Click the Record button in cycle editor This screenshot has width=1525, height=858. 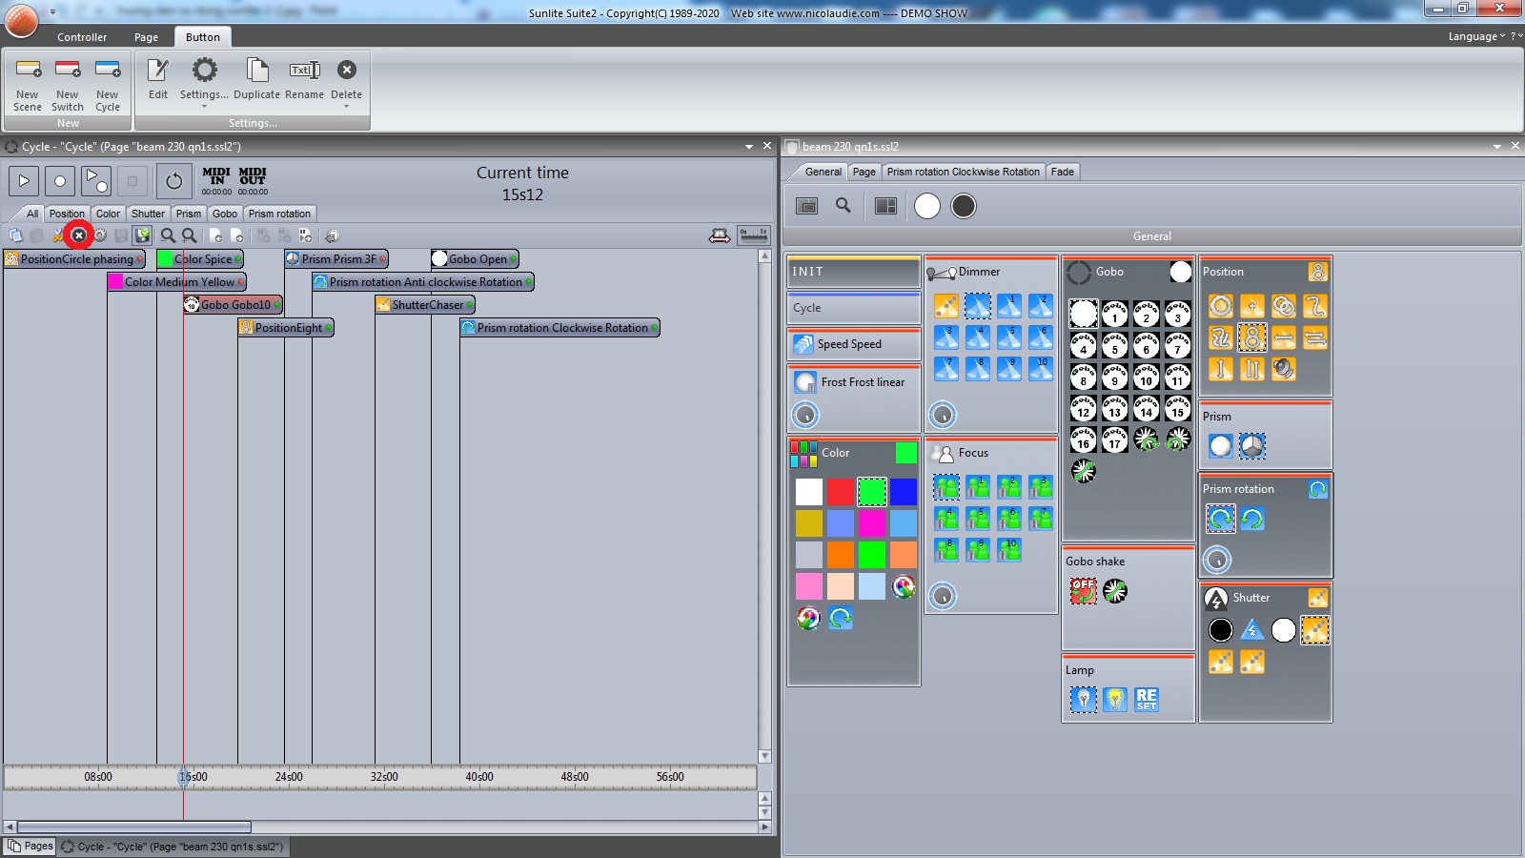click(x=60, y=180)
